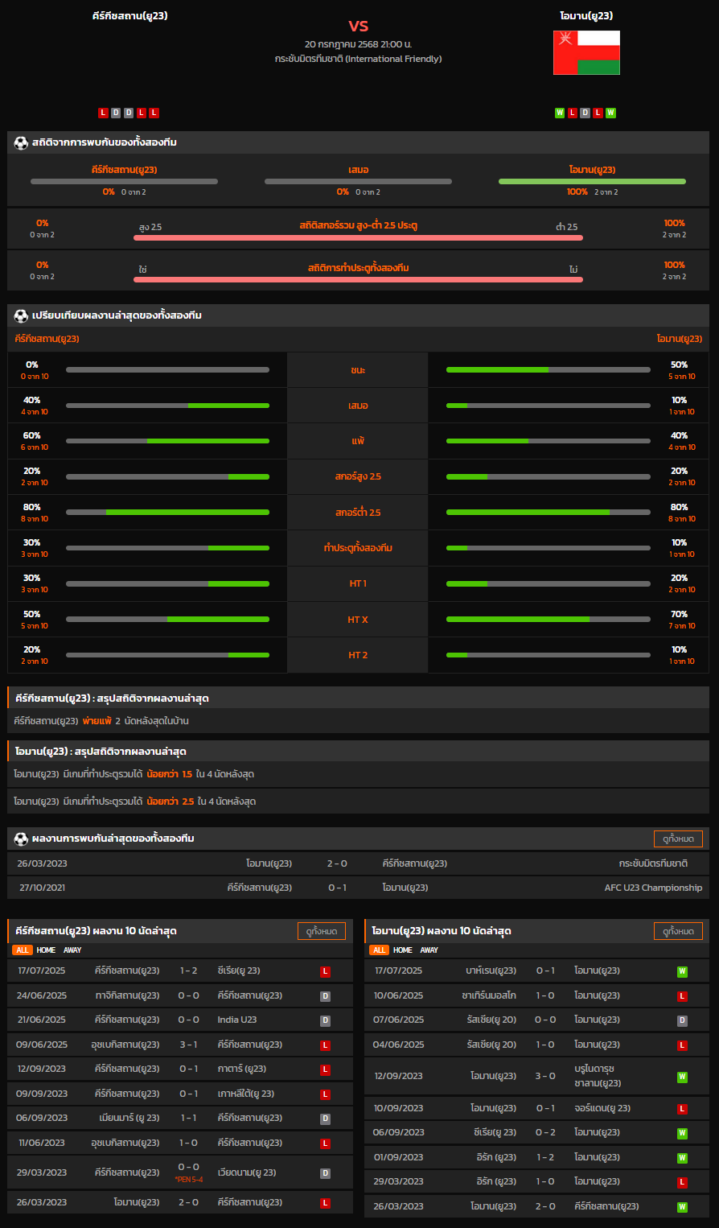Click the over-under 2.5 goals red bar
Image resolution: width=719 pixels, height=1228 pixels.
click(358, 237)
